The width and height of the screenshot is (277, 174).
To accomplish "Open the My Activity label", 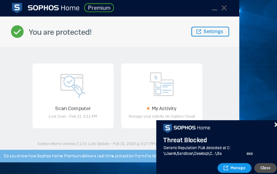I will point(164,108).
